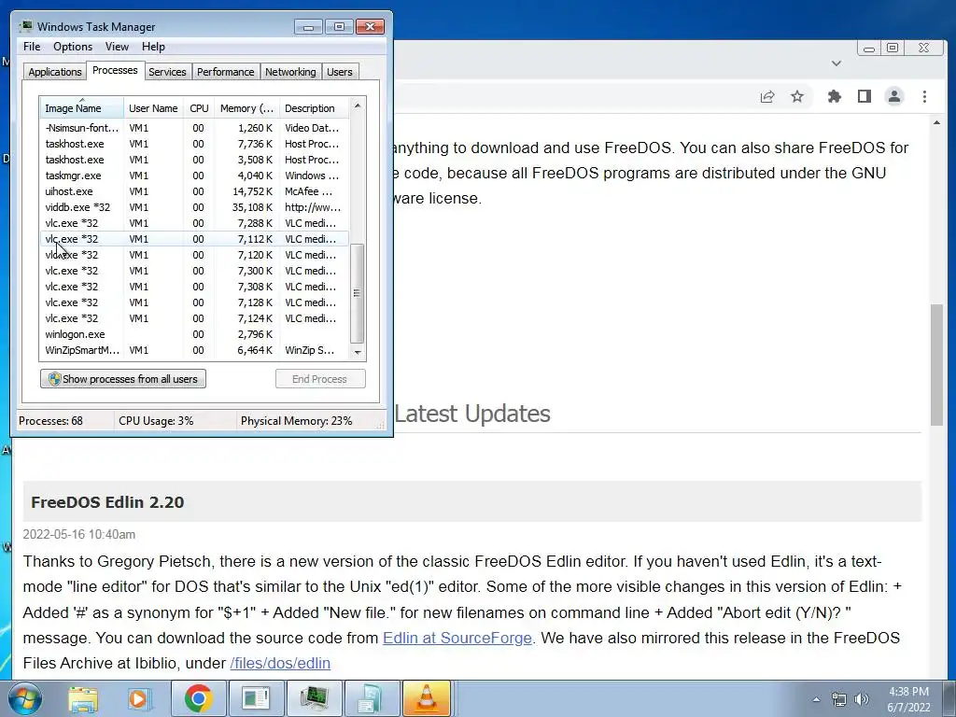Bookmark this page with the star icon
The width and height of the screenshot is (956, 717).
pyautogui.click(x=797, y=96)
